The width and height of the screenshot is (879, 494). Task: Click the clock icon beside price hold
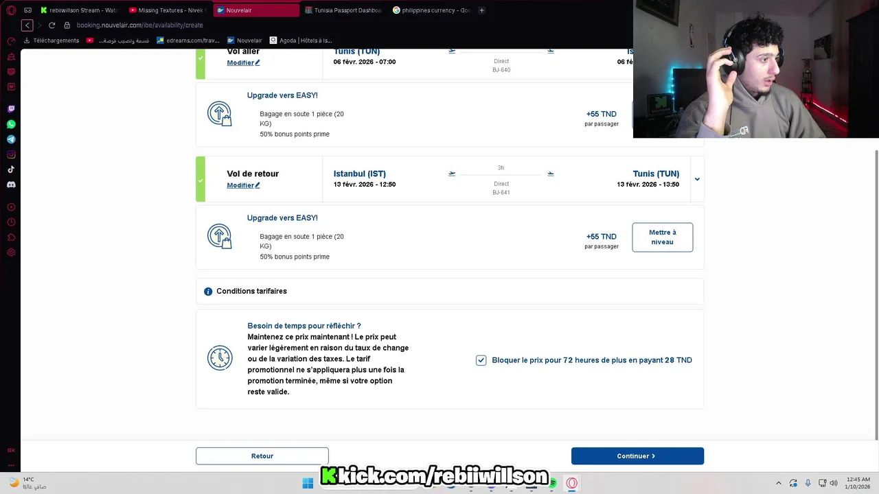(x=220, y=358)
